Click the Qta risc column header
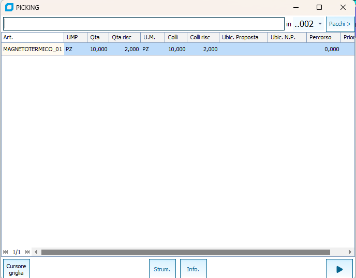Viewport: 356px width, 278px height. coord(125,37)
